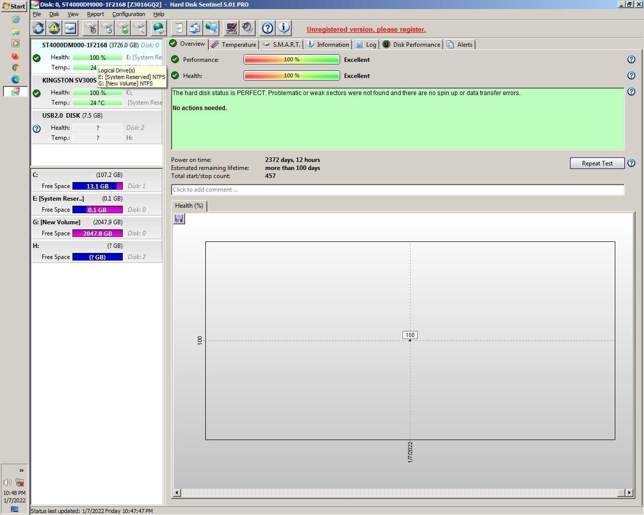Click E: [System Reser..] Free Space bar
This screenshot has height=515, width=644.
click(98, 210)
